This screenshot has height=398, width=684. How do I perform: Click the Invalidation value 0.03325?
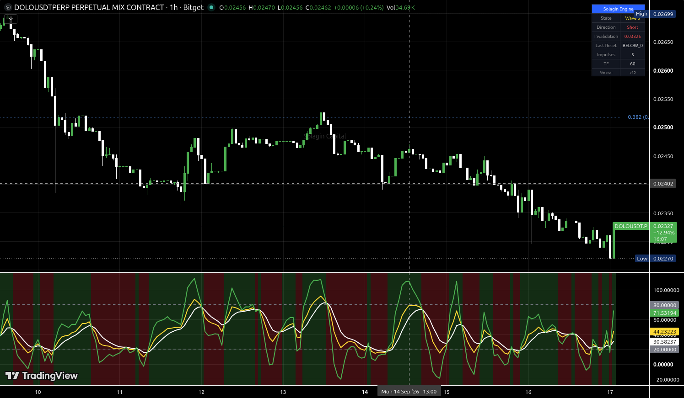pyautogui.click(x=632, y=37)
